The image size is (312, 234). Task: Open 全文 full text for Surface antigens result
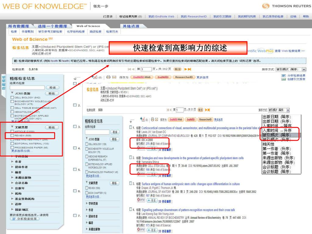click(152, 200)
